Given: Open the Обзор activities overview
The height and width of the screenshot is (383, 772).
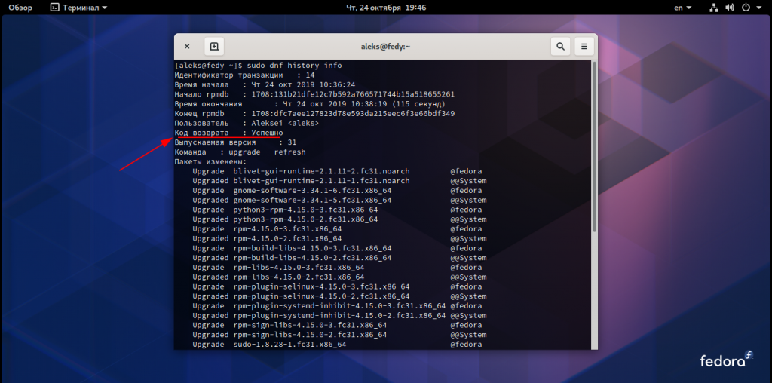Looking at the screenshot, I should pos(20,8).
